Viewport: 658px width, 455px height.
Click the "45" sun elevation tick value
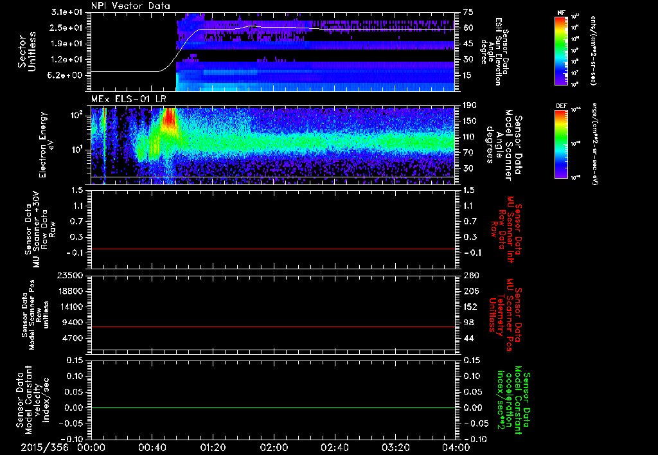468,44
